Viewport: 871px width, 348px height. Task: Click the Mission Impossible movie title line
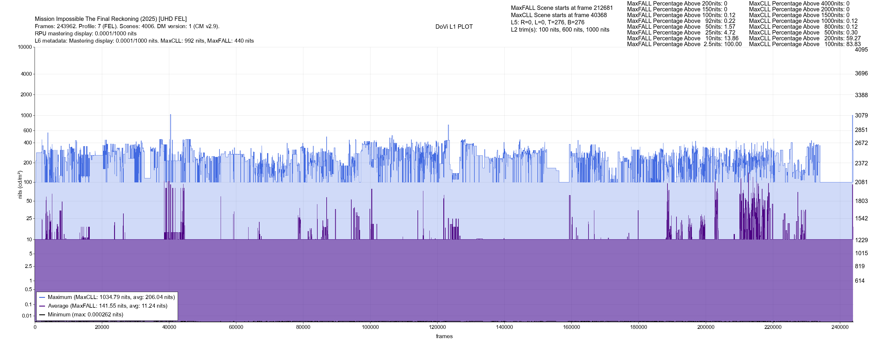pyautogui.click(x=111, y=19)
